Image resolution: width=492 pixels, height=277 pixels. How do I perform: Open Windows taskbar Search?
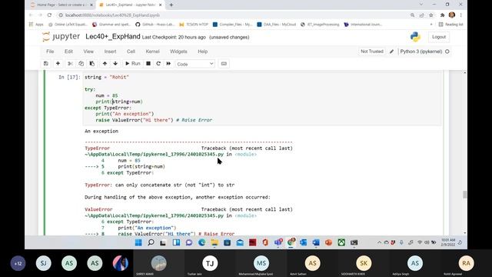[151, 242]
